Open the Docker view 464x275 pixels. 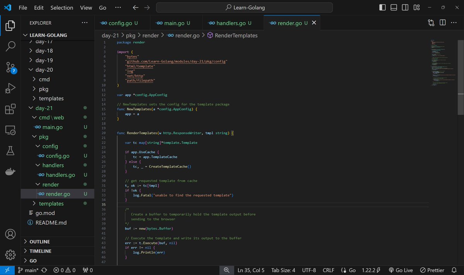10,172
